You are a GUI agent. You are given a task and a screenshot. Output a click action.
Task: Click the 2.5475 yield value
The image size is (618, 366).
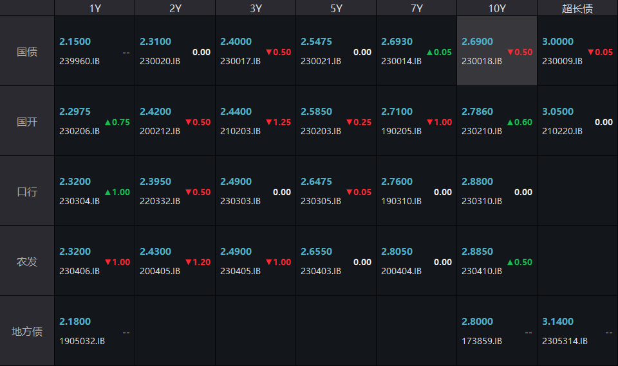pos(316,42)
